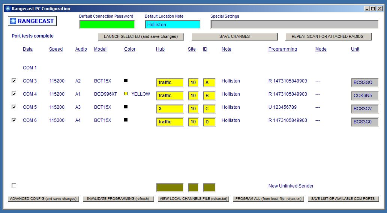This screenshot has height=213, width=387.
Task: Click the yellow color swatch for COM 4
Action: 126,93
